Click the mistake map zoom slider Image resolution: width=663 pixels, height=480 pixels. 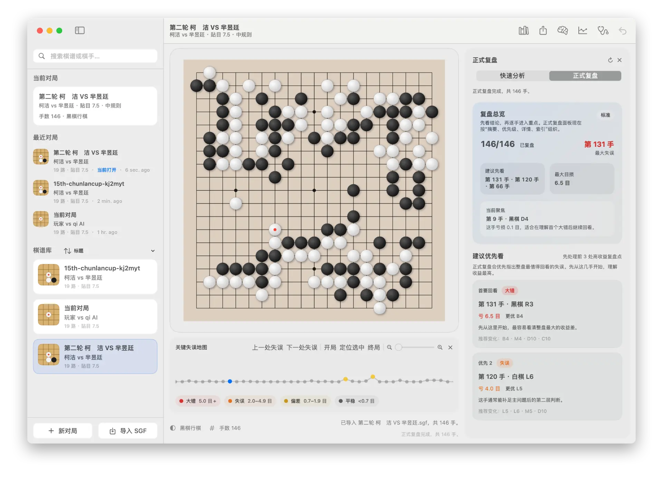tap(415, 347)
